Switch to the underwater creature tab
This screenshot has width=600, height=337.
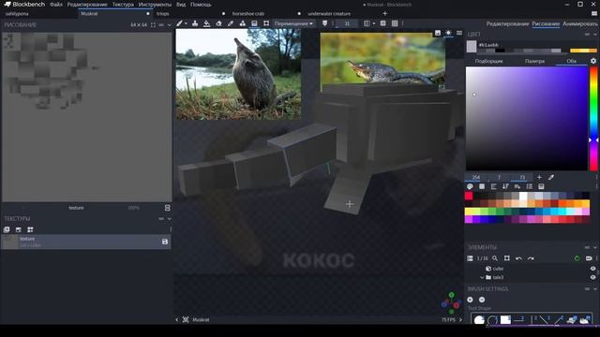point(329,13)
